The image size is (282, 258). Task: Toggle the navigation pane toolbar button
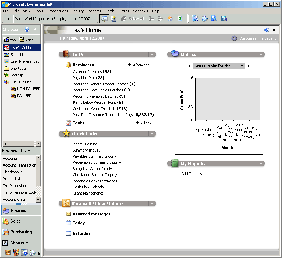[x=104, y=19]
